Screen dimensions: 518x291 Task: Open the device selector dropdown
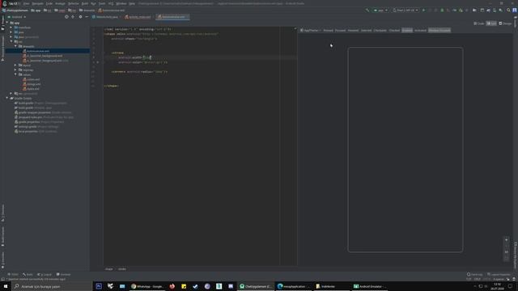[x=405, y=11]
